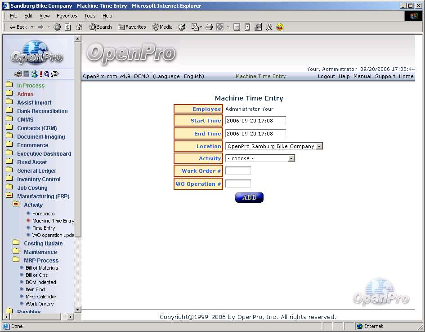Click the sidebar scroll down arrow
This screenshot has width=425, height=332.
click(x=77, y=309)
